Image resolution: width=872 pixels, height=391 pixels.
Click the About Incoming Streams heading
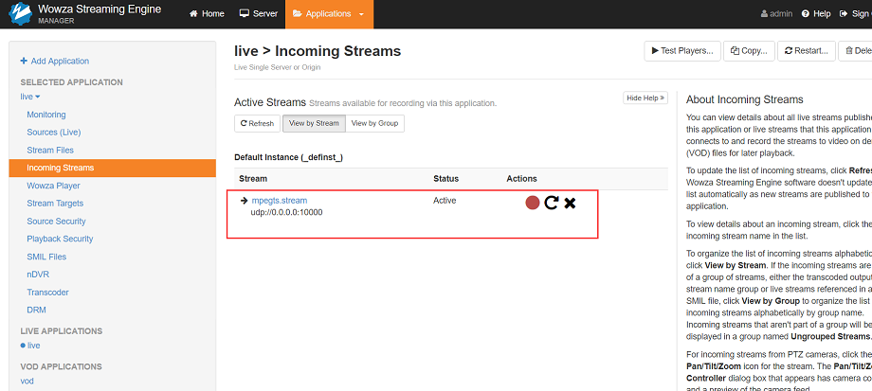745,100
